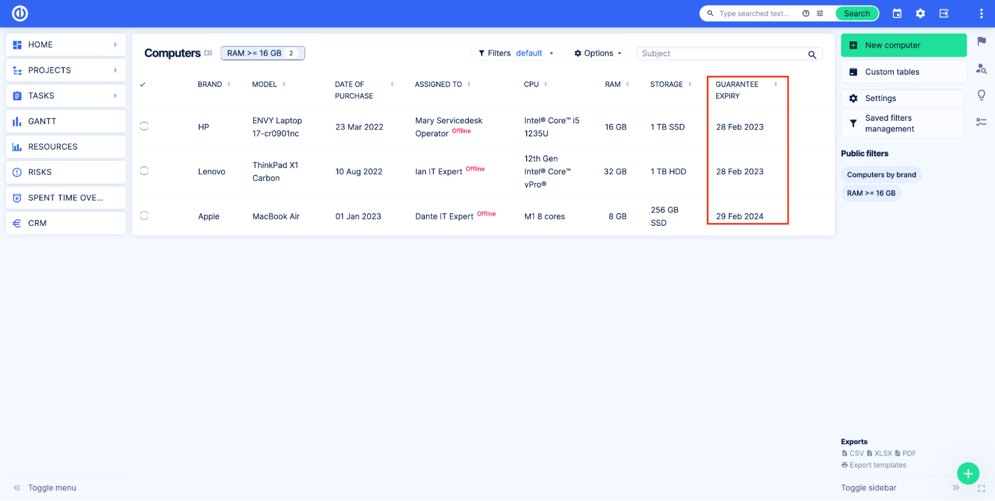Open advanced search settings icon inside search field
The width and height of the screenshot is (995, 501).
pyautogui.click(x=820, y=13)
